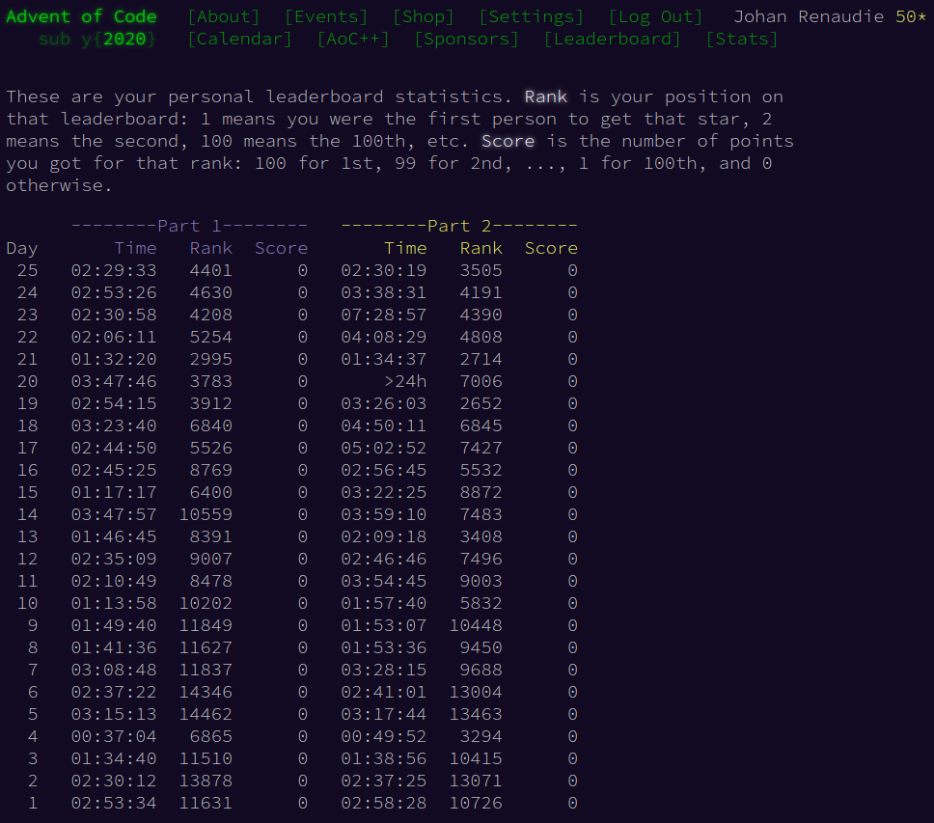934x823 pixels.
Task: Click Day 16 Part 1 rank 8769
Action: 211,470
